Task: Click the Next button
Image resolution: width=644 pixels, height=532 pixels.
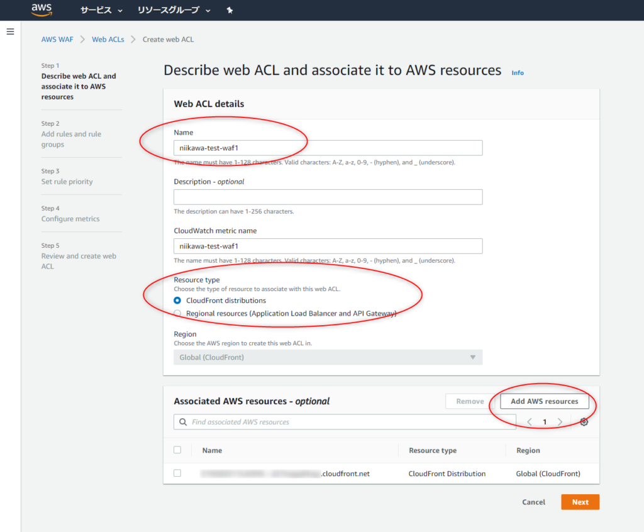Action: (579, 502)
